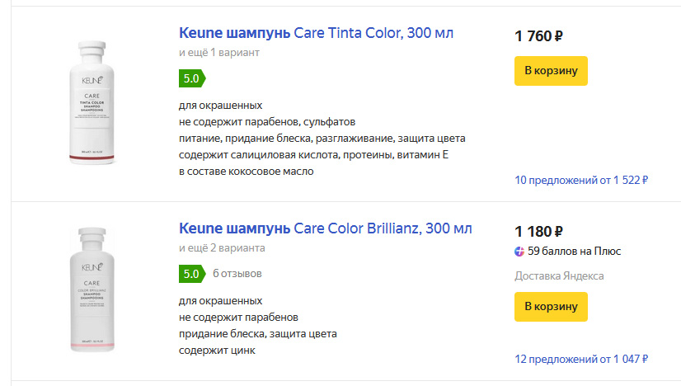The height and width of the screenshot is (386, 681).
Task: Click the 1 760 ₽ price
Action: click(x=538, y=36)
